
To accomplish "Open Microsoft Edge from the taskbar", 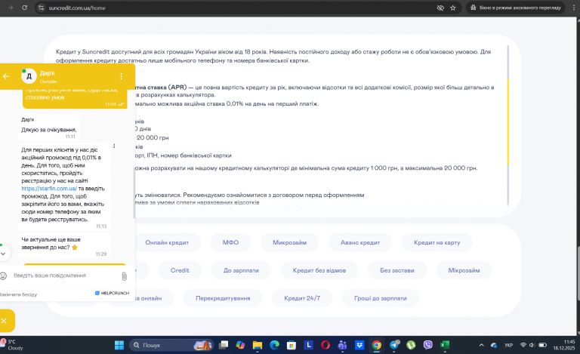I will point(274,345).
